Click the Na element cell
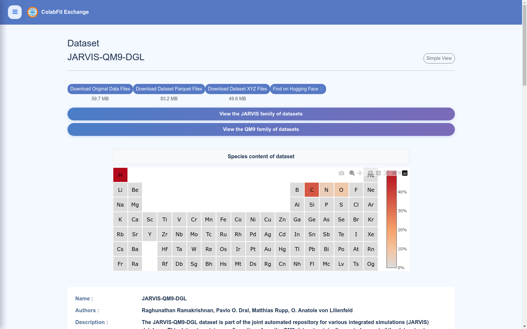The height and width of the screenshot is (329, 527). pos(120,205)
